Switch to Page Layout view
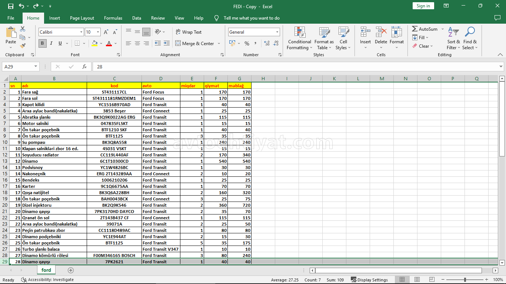The image size is (506, 284). click(417, 280)
